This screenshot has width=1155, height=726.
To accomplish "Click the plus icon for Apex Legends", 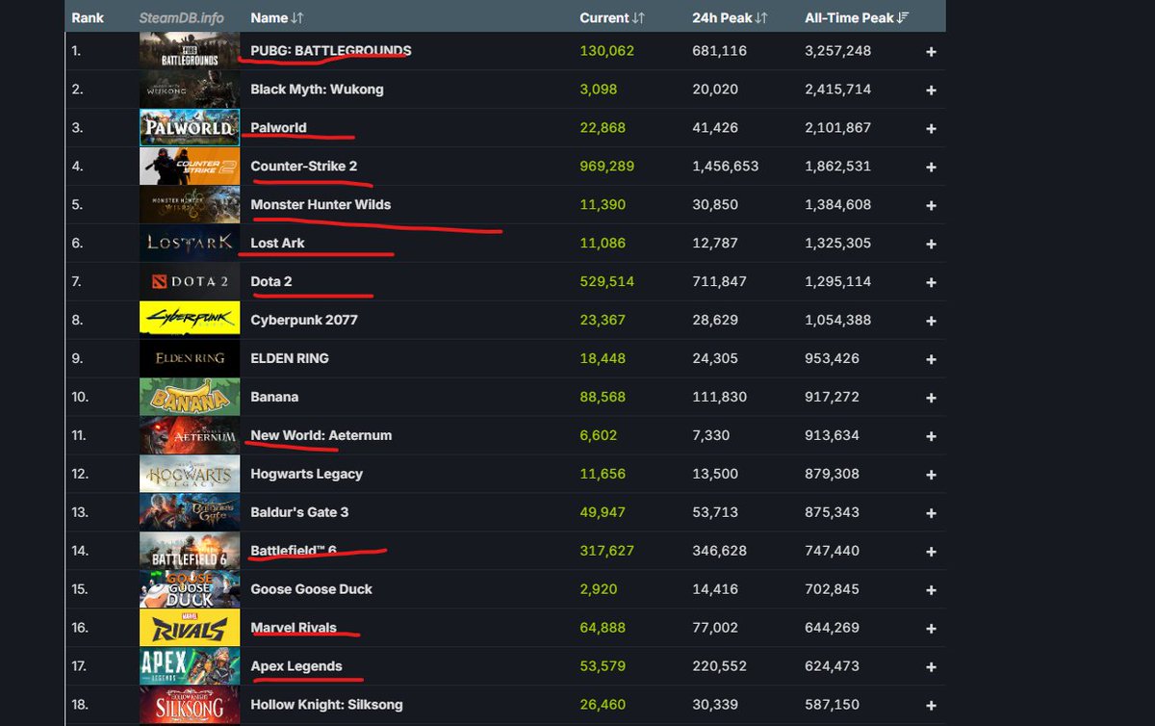I will click(931, 667).
